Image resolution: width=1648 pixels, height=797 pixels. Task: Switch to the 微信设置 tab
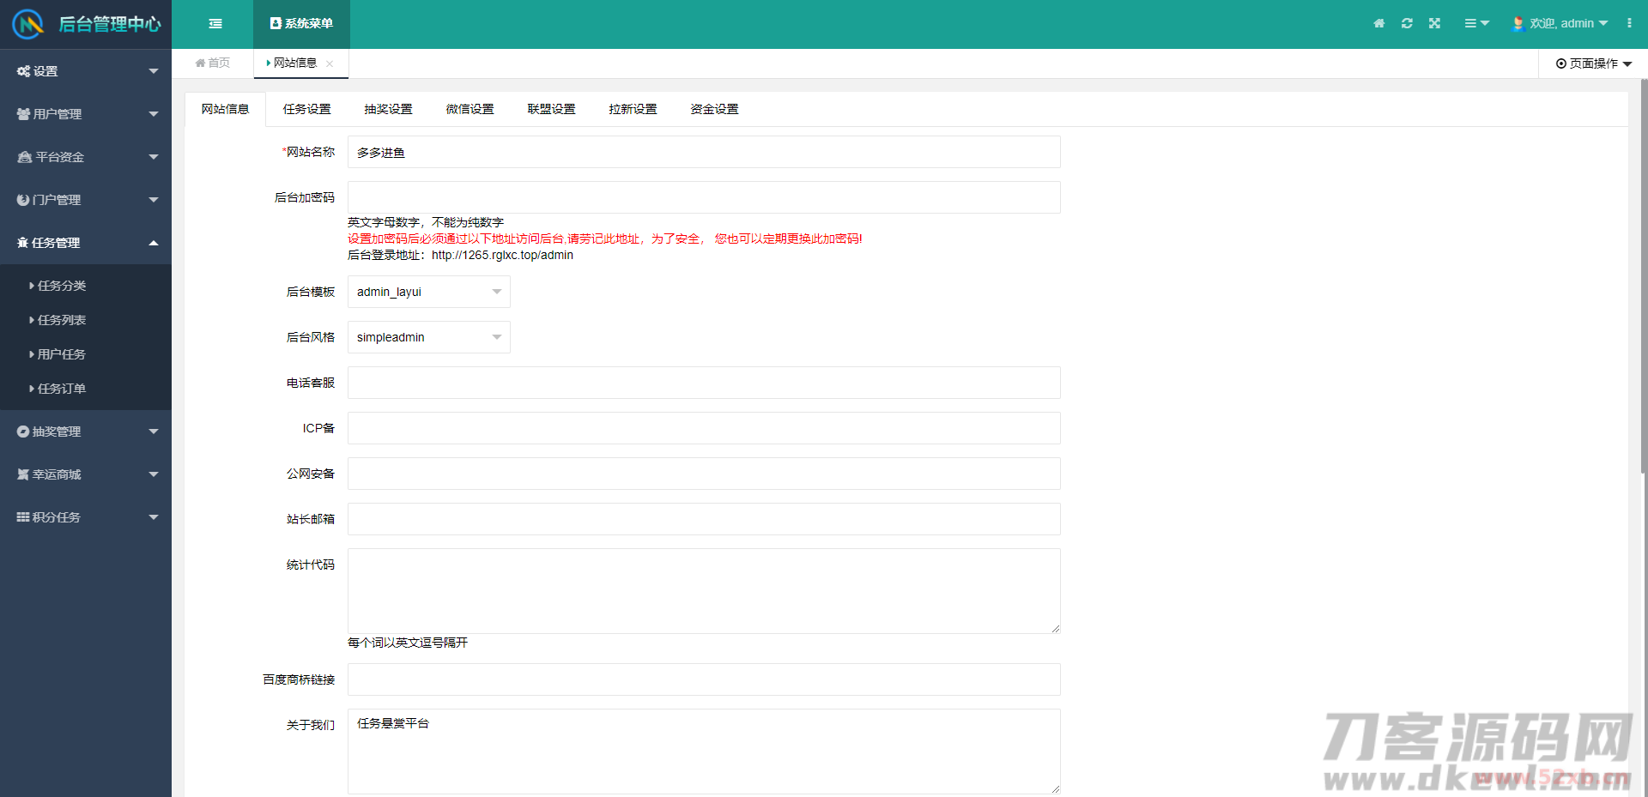470,109
